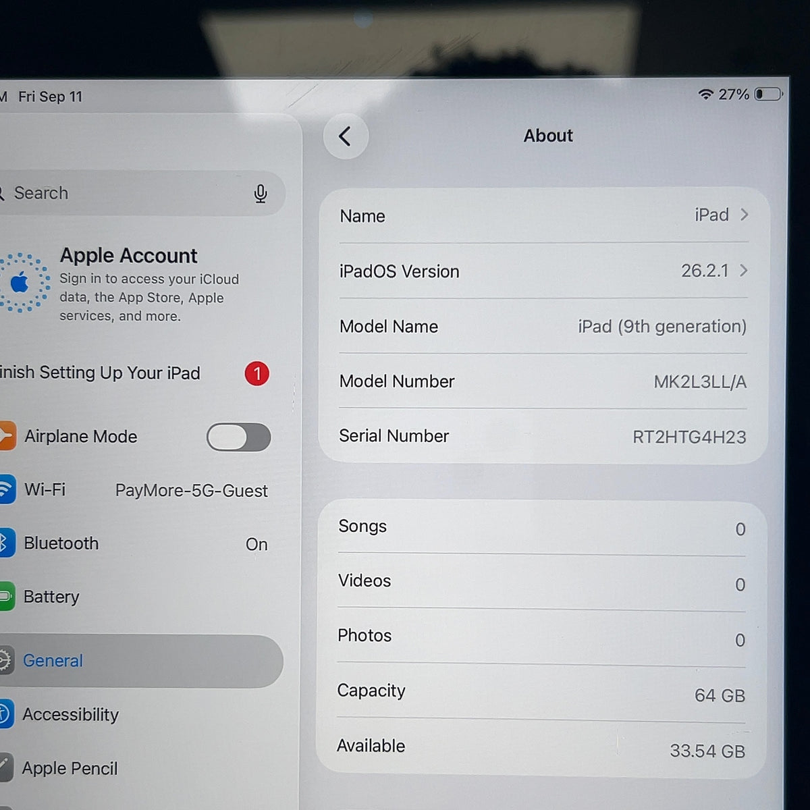Viewport: 810px width, 810px height.
Task: Open the iPadOS Version chevron
Action: (x=743, y=271)
